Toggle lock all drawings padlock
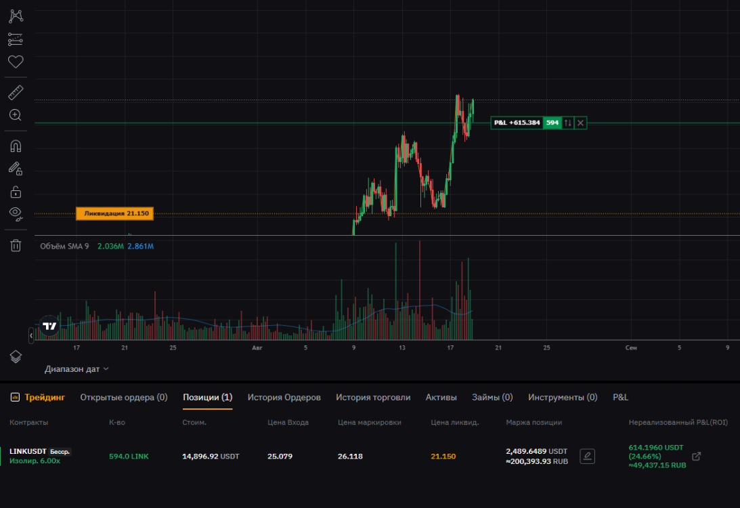The image size is (740, 508). 16,192
